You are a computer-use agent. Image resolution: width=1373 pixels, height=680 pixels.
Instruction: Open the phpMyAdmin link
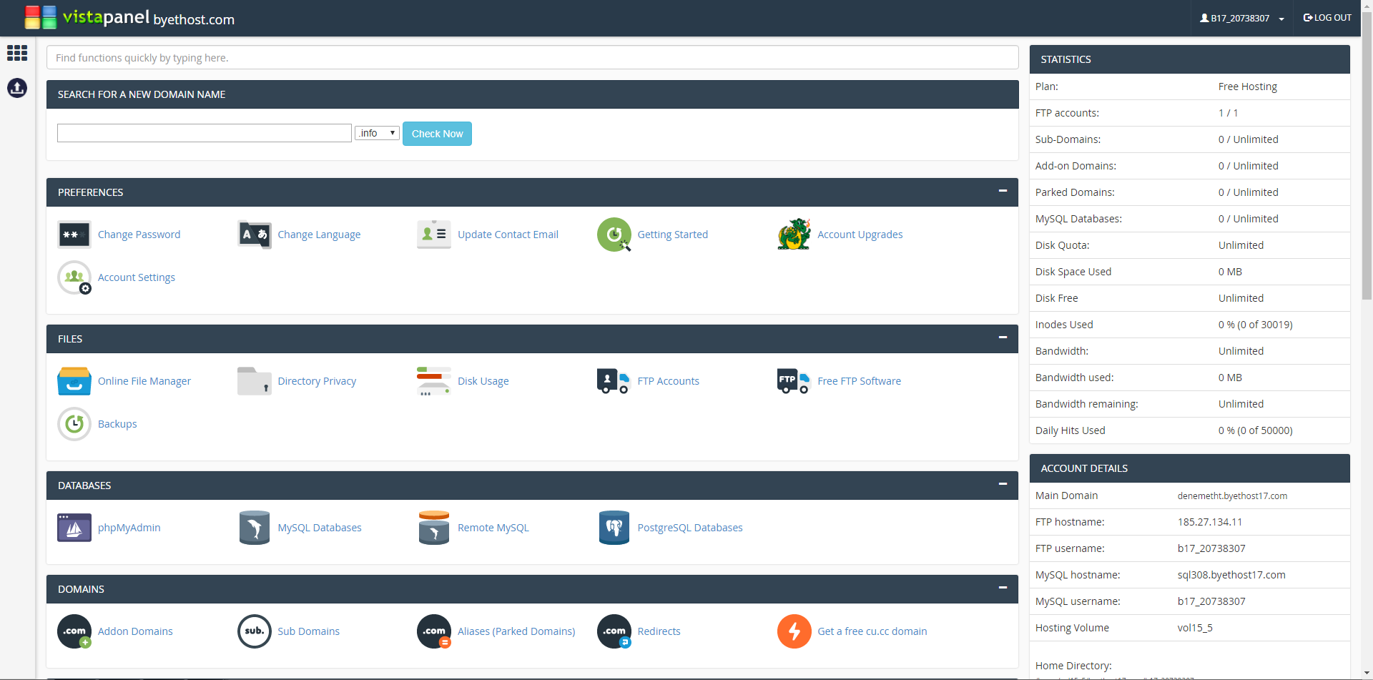[129, 528]
